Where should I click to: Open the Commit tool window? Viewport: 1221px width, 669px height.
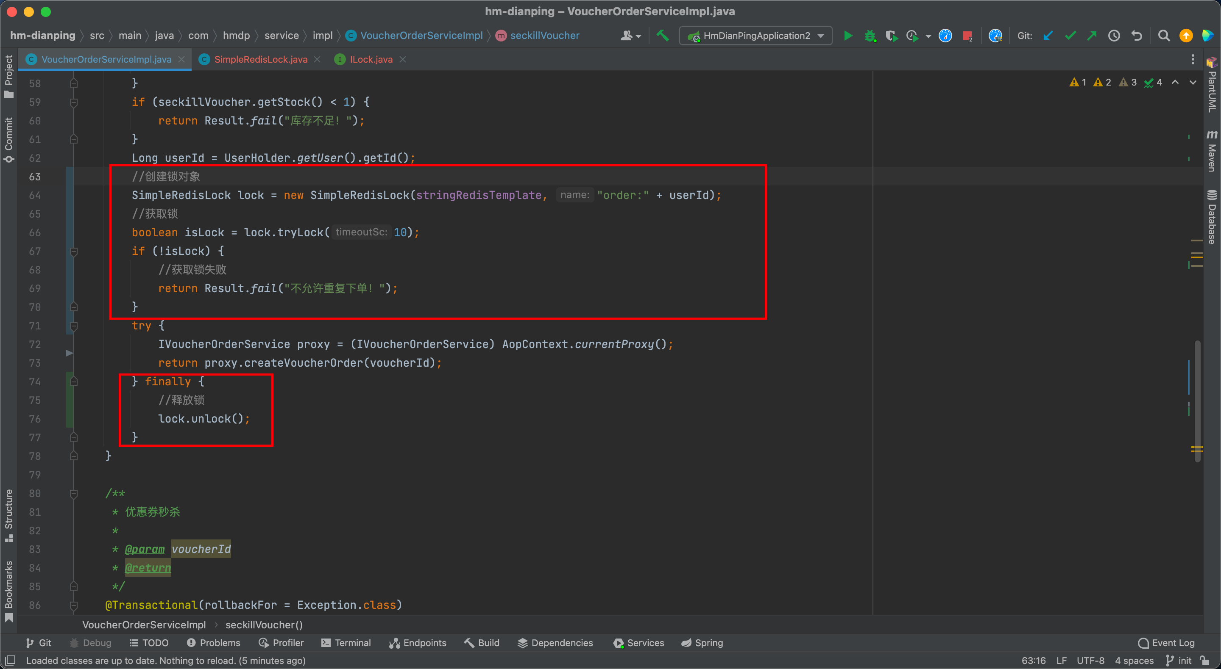tap(8, 140)
